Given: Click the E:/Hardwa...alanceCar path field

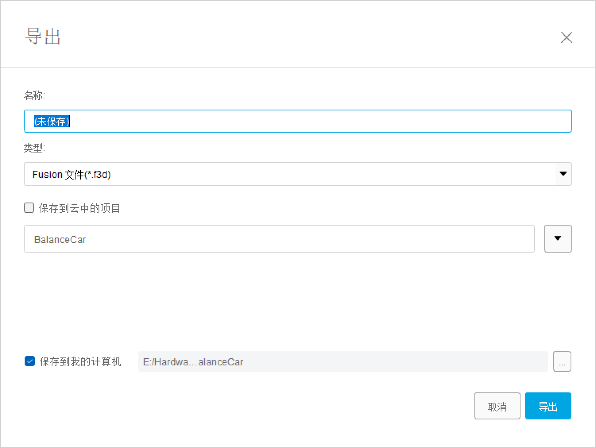Looking at the screenshot, I should tap(343, 361).
